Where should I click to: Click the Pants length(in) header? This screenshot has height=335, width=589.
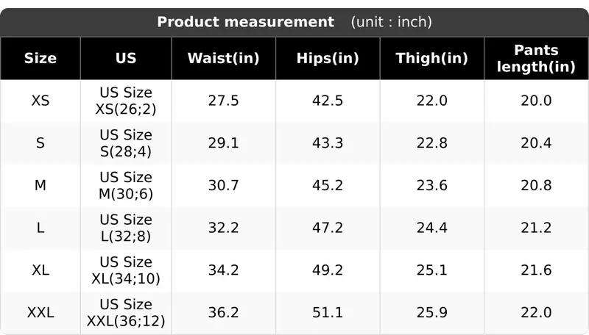[x=536, y=58]
